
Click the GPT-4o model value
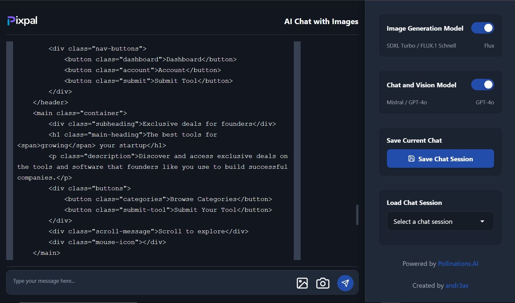click(x=485, y=102)
